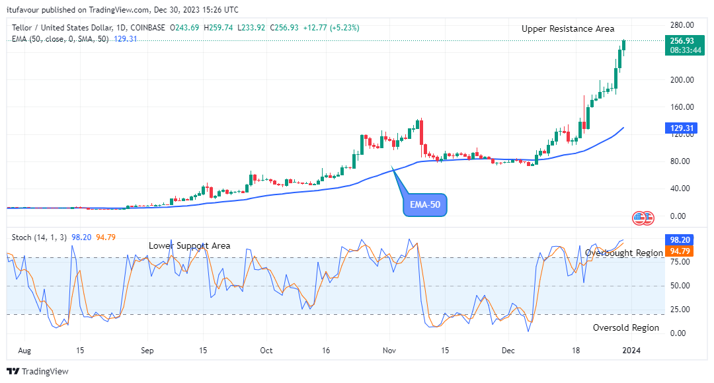714x383 pixels.
Task: Click the orange Stoch value tag 94.79
Action: click(680, 251)
